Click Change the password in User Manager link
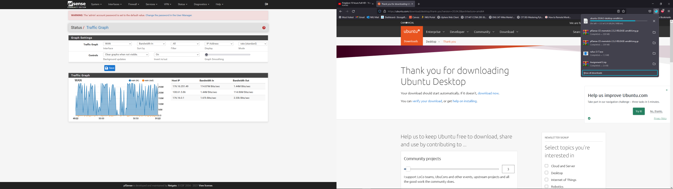 169,15
